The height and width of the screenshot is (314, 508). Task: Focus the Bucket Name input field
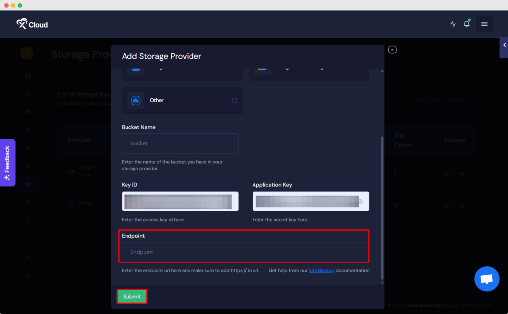pos(180,143)
